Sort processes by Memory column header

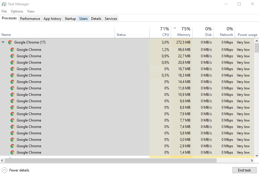click(182, 32)
